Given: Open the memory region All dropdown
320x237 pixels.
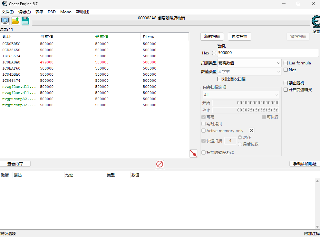Looking at the screenshot, I should tap(240, 95).
